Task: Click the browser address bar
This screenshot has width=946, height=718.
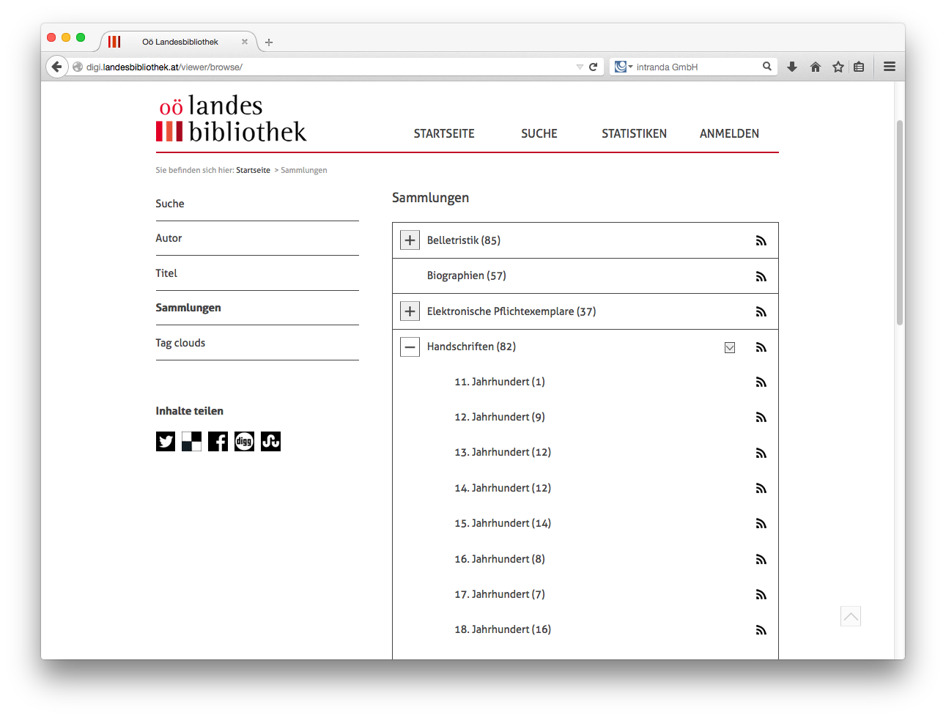Action: [330, 67]
